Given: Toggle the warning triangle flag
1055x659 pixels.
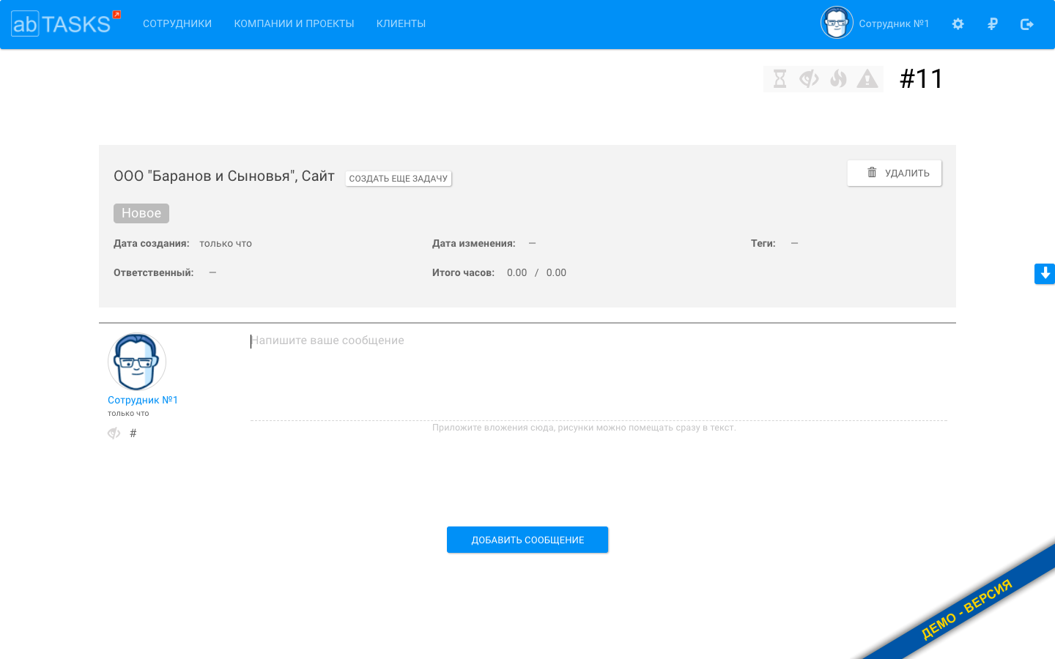Looking at the screenshot, I should tap(867, 79).
